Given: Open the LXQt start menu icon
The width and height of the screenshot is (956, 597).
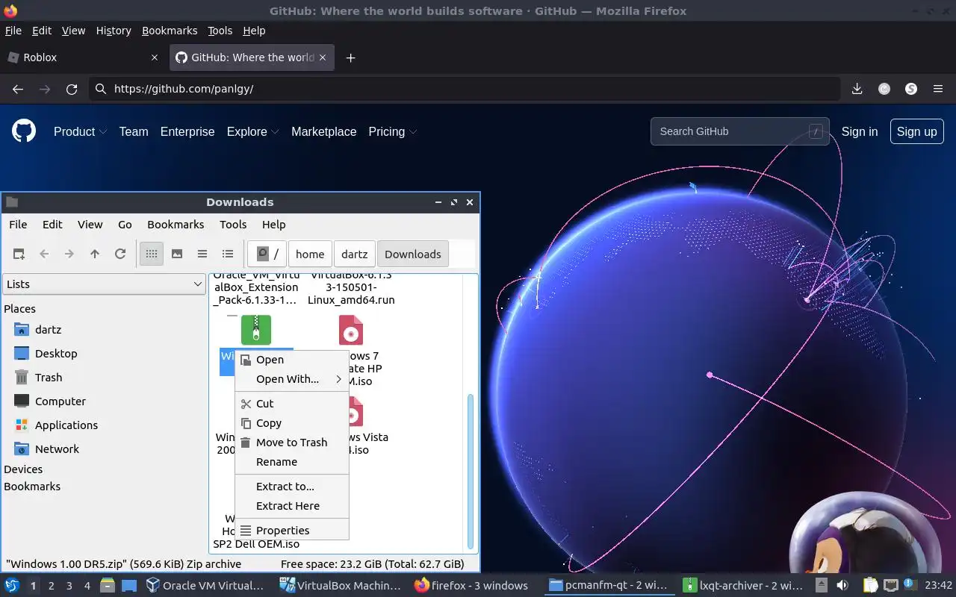Looking at the screenshot, I should (11, 586).
